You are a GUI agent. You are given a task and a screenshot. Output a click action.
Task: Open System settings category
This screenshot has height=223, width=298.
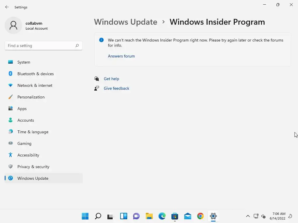tap(44, 62)
